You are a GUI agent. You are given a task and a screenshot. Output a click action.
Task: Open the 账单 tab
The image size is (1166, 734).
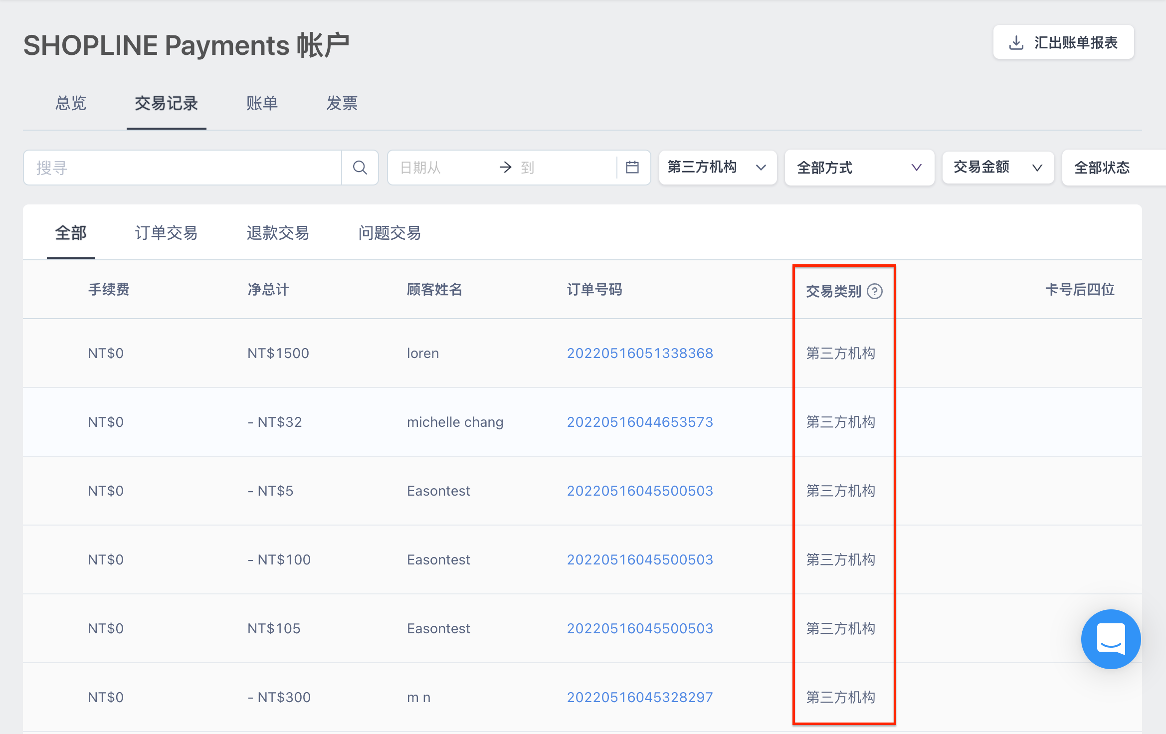262,103
